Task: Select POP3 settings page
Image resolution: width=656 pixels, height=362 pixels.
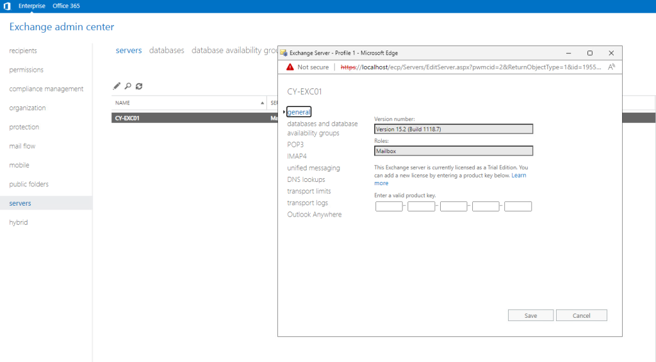Action: click(x=297, y=145)
